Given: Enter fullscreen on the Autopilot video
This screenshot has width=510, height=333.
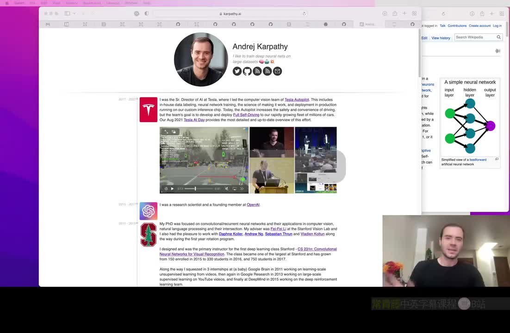Looking at the screenshot, I should (166, 132).
